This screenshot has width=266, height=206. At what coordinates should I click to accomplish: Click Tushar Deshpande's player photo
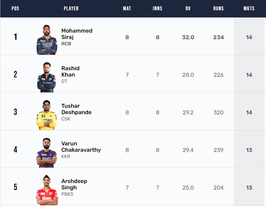click(x=47, y=115)
